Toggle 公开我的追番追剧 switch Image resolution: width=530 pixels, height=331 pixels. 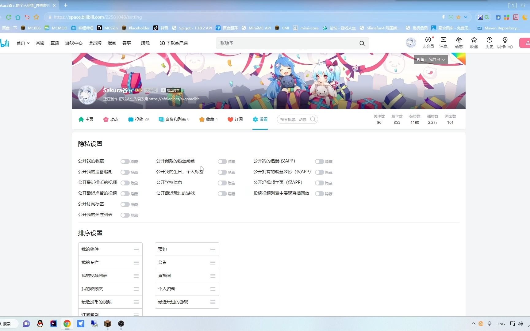(125, 172)
